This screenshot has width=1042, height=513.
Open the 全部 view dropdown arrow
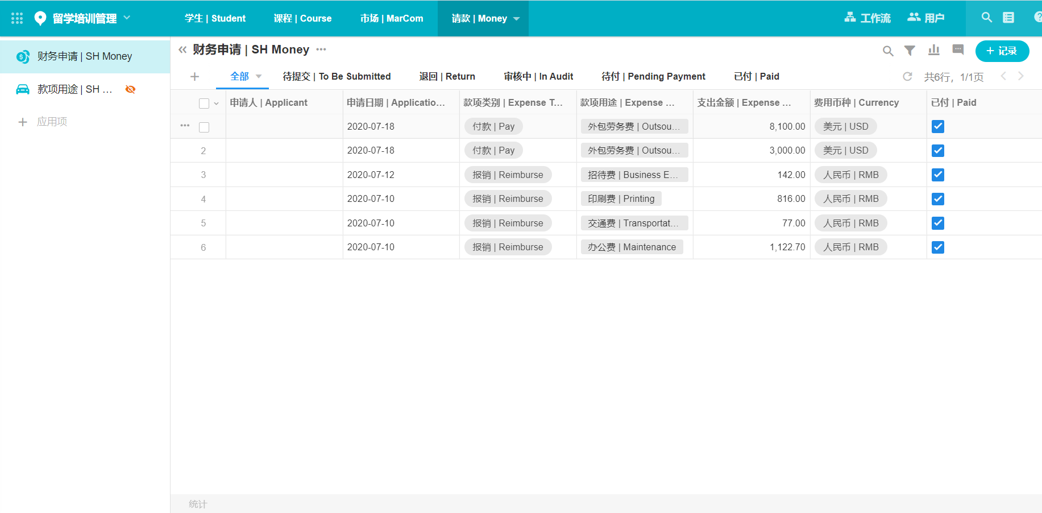click(259, 76)
